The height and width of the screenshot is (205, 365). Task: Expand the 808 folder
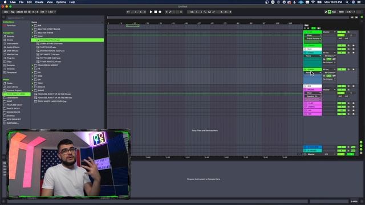33,26
